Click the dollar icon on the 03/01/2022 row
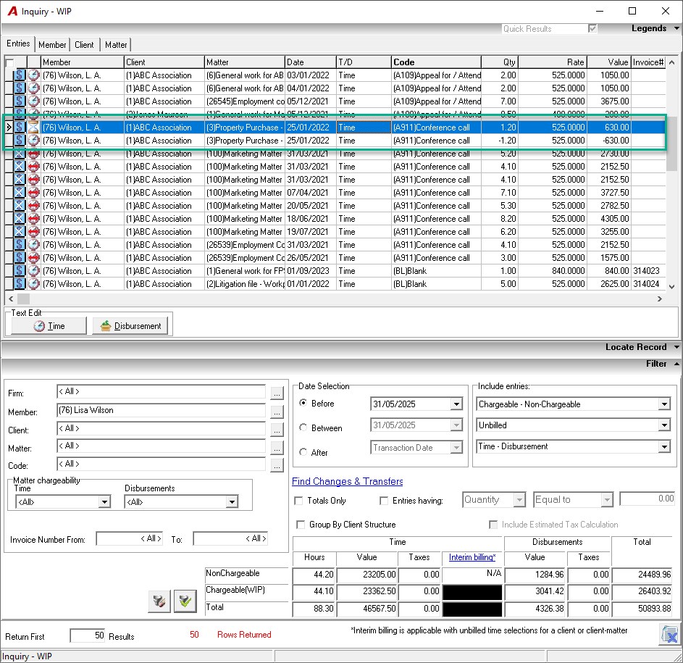The height and width of the screenshot is (663, 683). [20, 75]
